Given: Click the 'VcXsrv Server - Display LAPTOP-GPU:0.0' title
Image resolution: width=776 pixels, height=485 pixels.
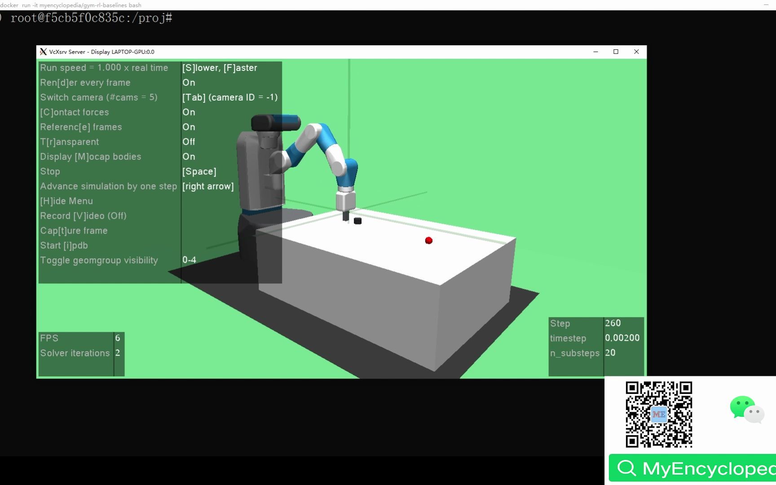Looking at the screenshot, I should coord(102,52).
